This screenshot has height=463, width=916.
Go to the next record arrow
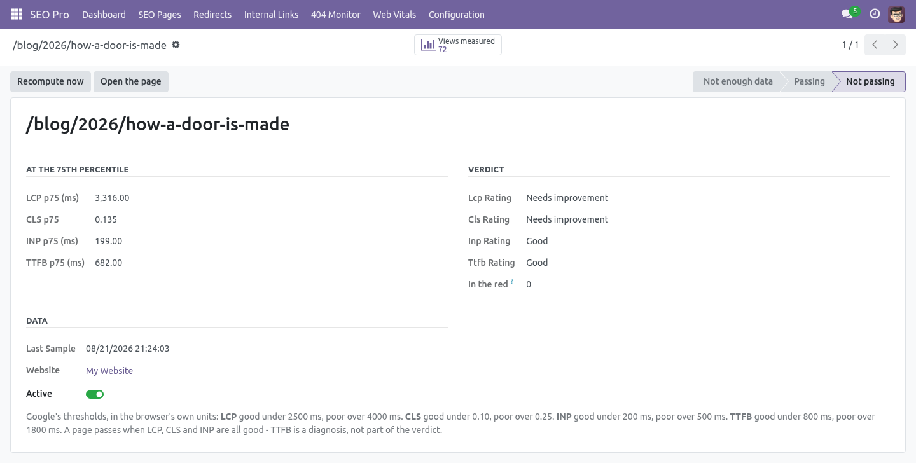coord(895,45)
